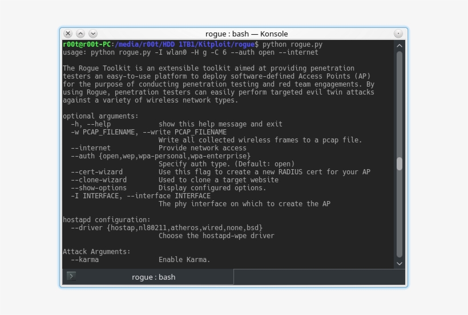
Task: Click the '--karma' option text
Action: pos(85,260)
